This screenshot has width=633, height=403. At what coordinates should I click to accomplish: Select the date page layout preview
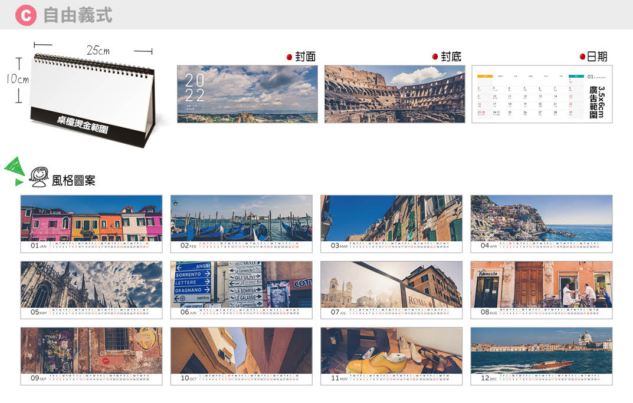point(542,94)
